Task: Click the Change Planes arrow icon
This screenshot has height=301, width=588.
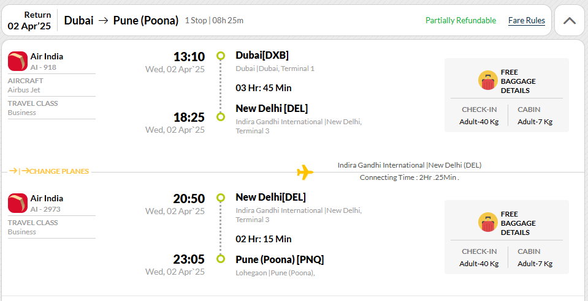Action: click(x=19, y=171)
